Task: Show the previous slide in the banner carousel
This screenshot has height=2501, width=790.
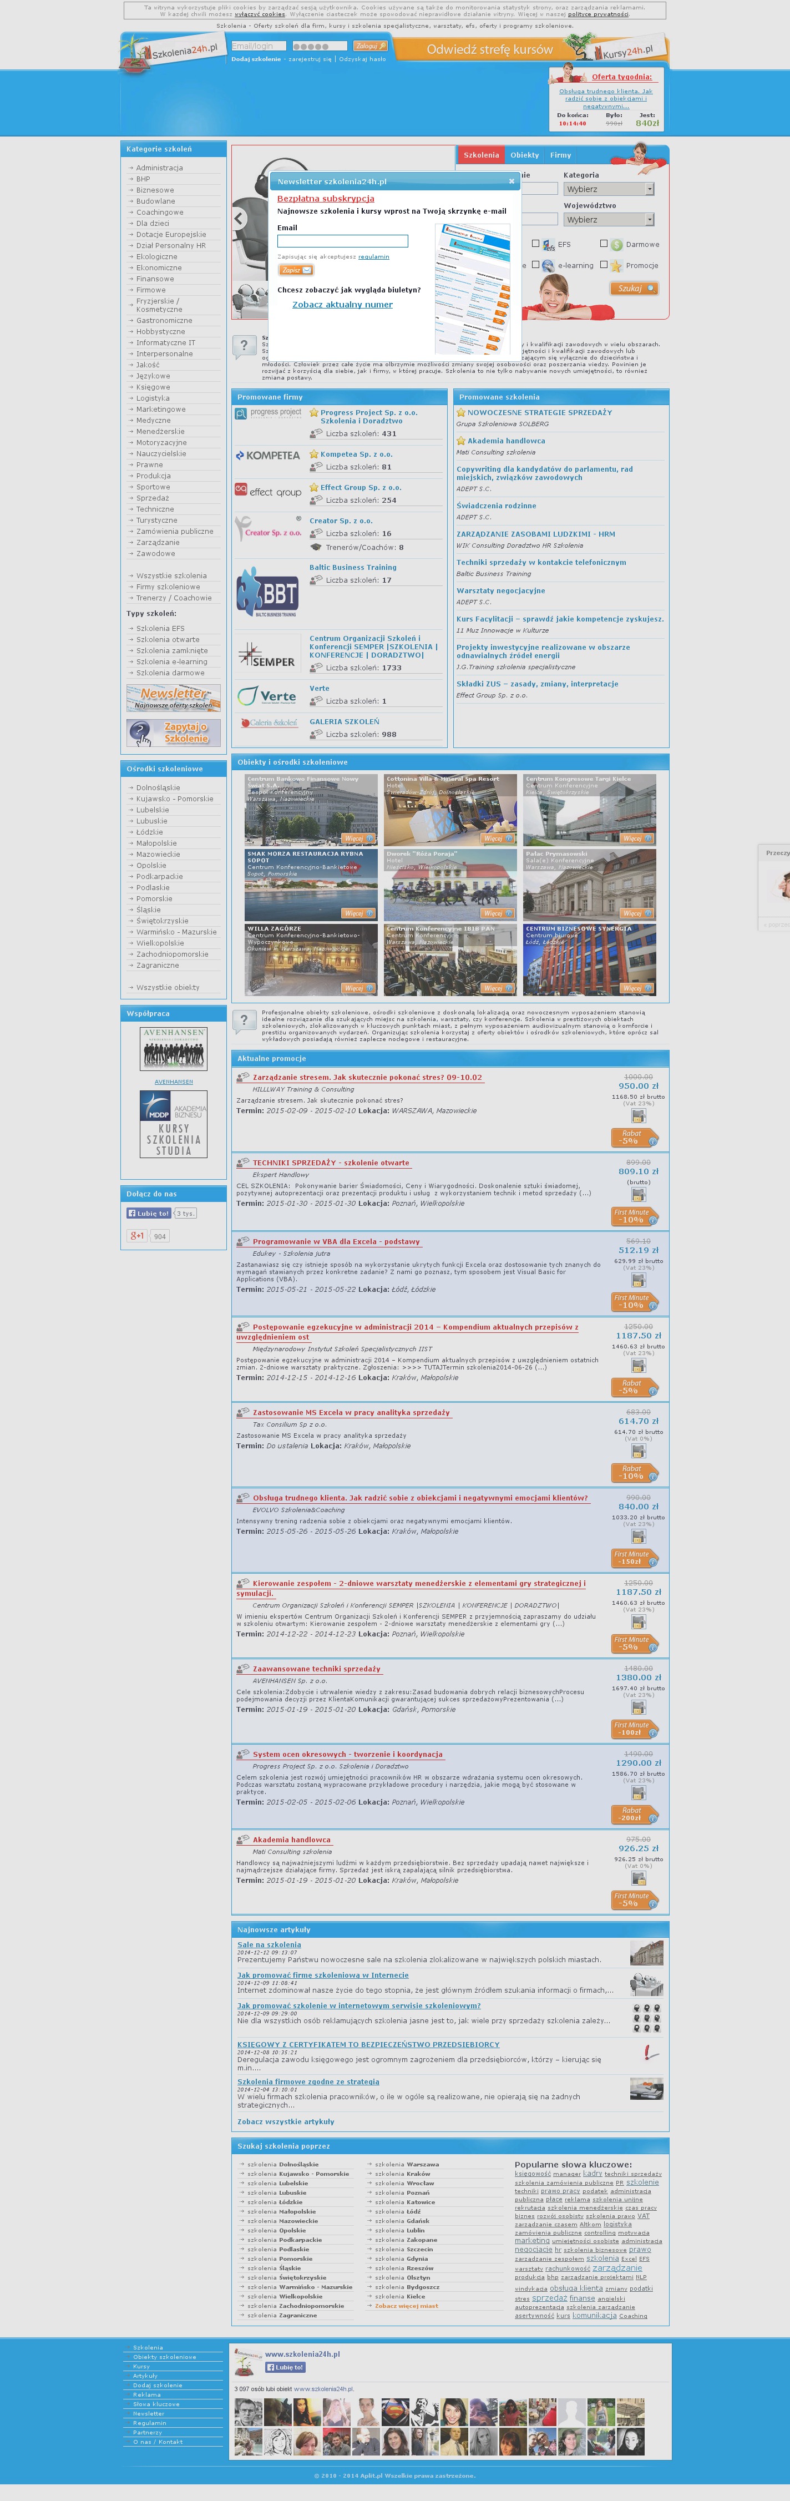Action: [239, 219]
